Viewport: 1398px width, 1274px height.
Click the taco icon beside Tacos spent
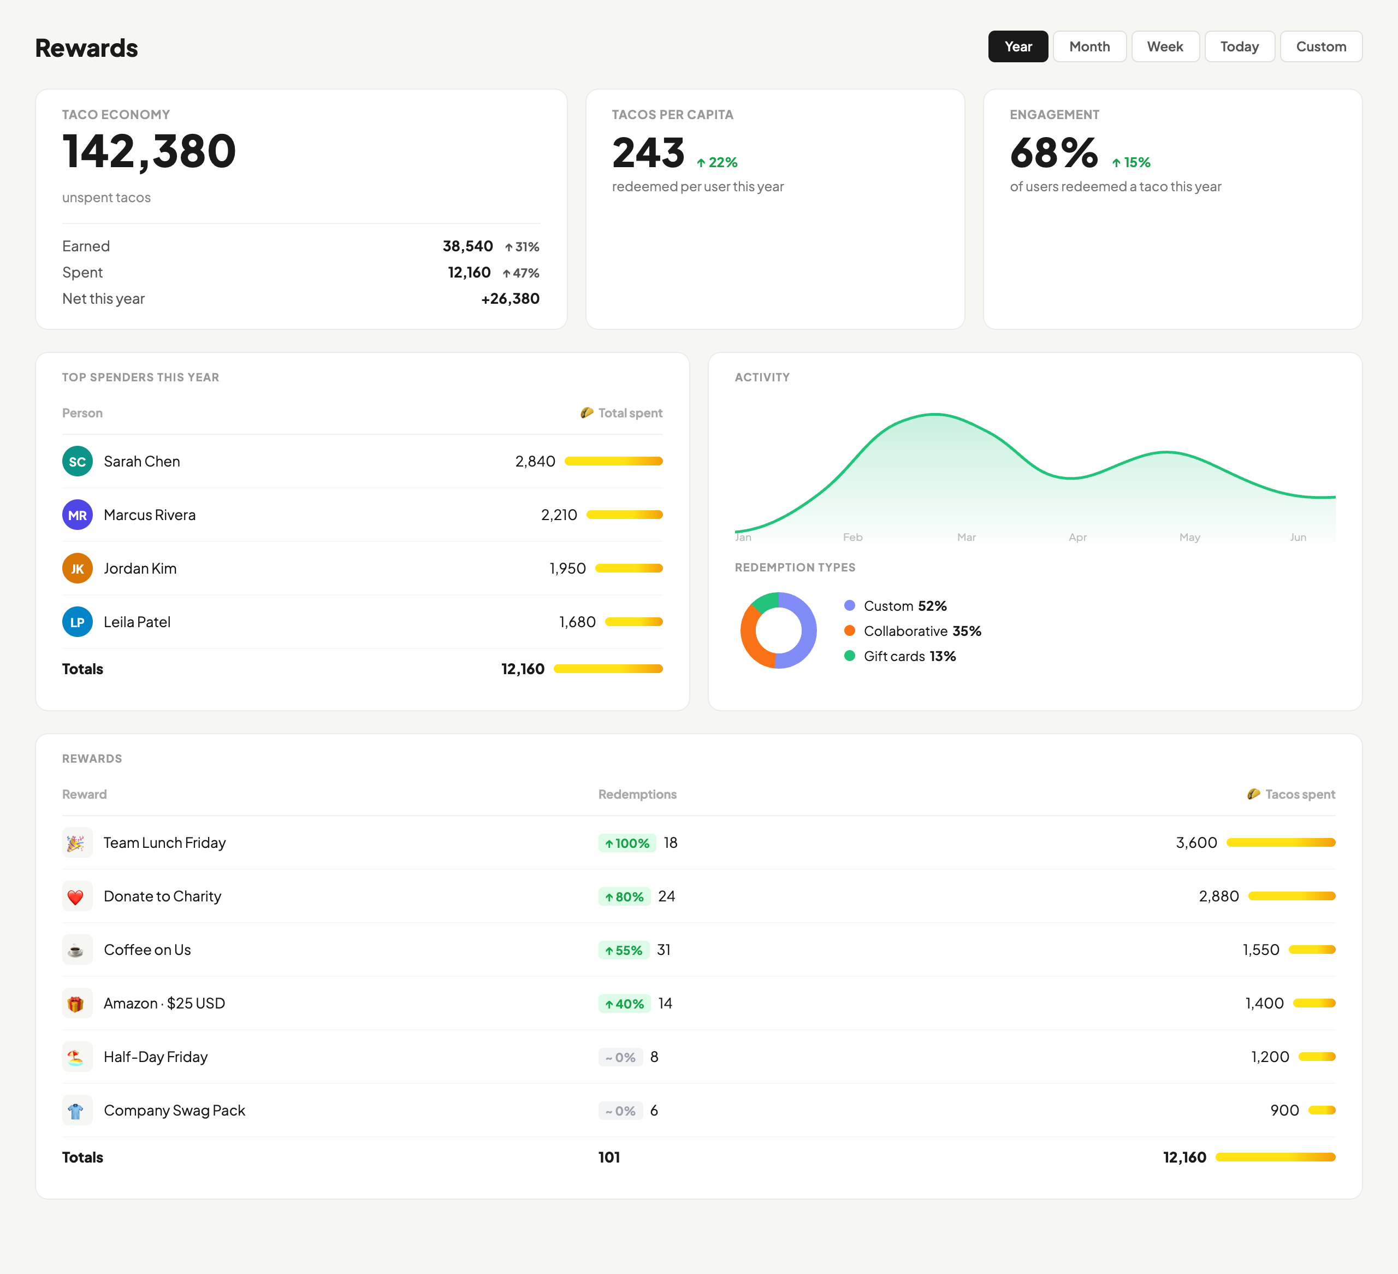click(x=1253, y=794)
